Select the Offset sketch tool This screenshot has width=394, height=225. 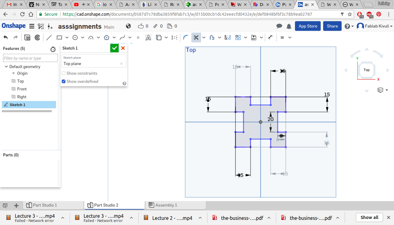(x=212, y=37)
